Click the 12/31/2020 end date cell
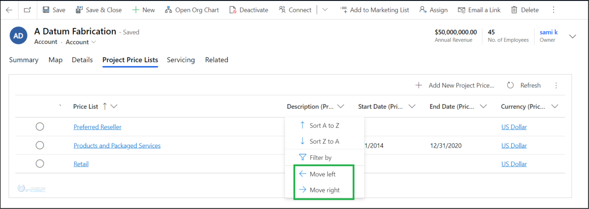This screenshot has width=589, height=209. click(446, 146)
